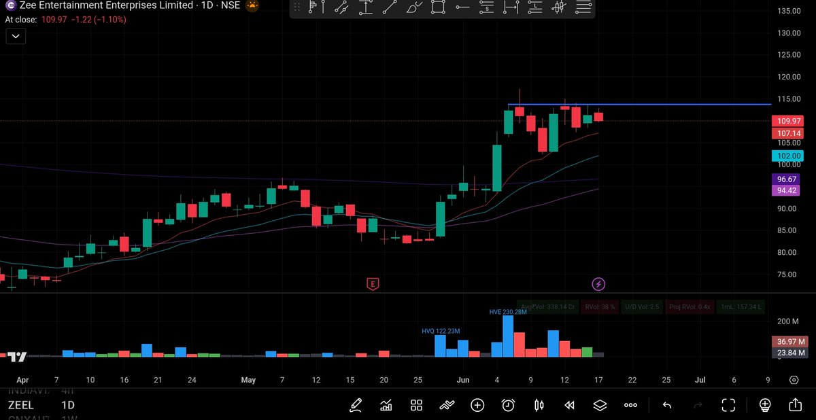Click the 'U/D Vol: 2.5' stat box
The height and width of the screenshot is (420, 816).
coord(642,307)
